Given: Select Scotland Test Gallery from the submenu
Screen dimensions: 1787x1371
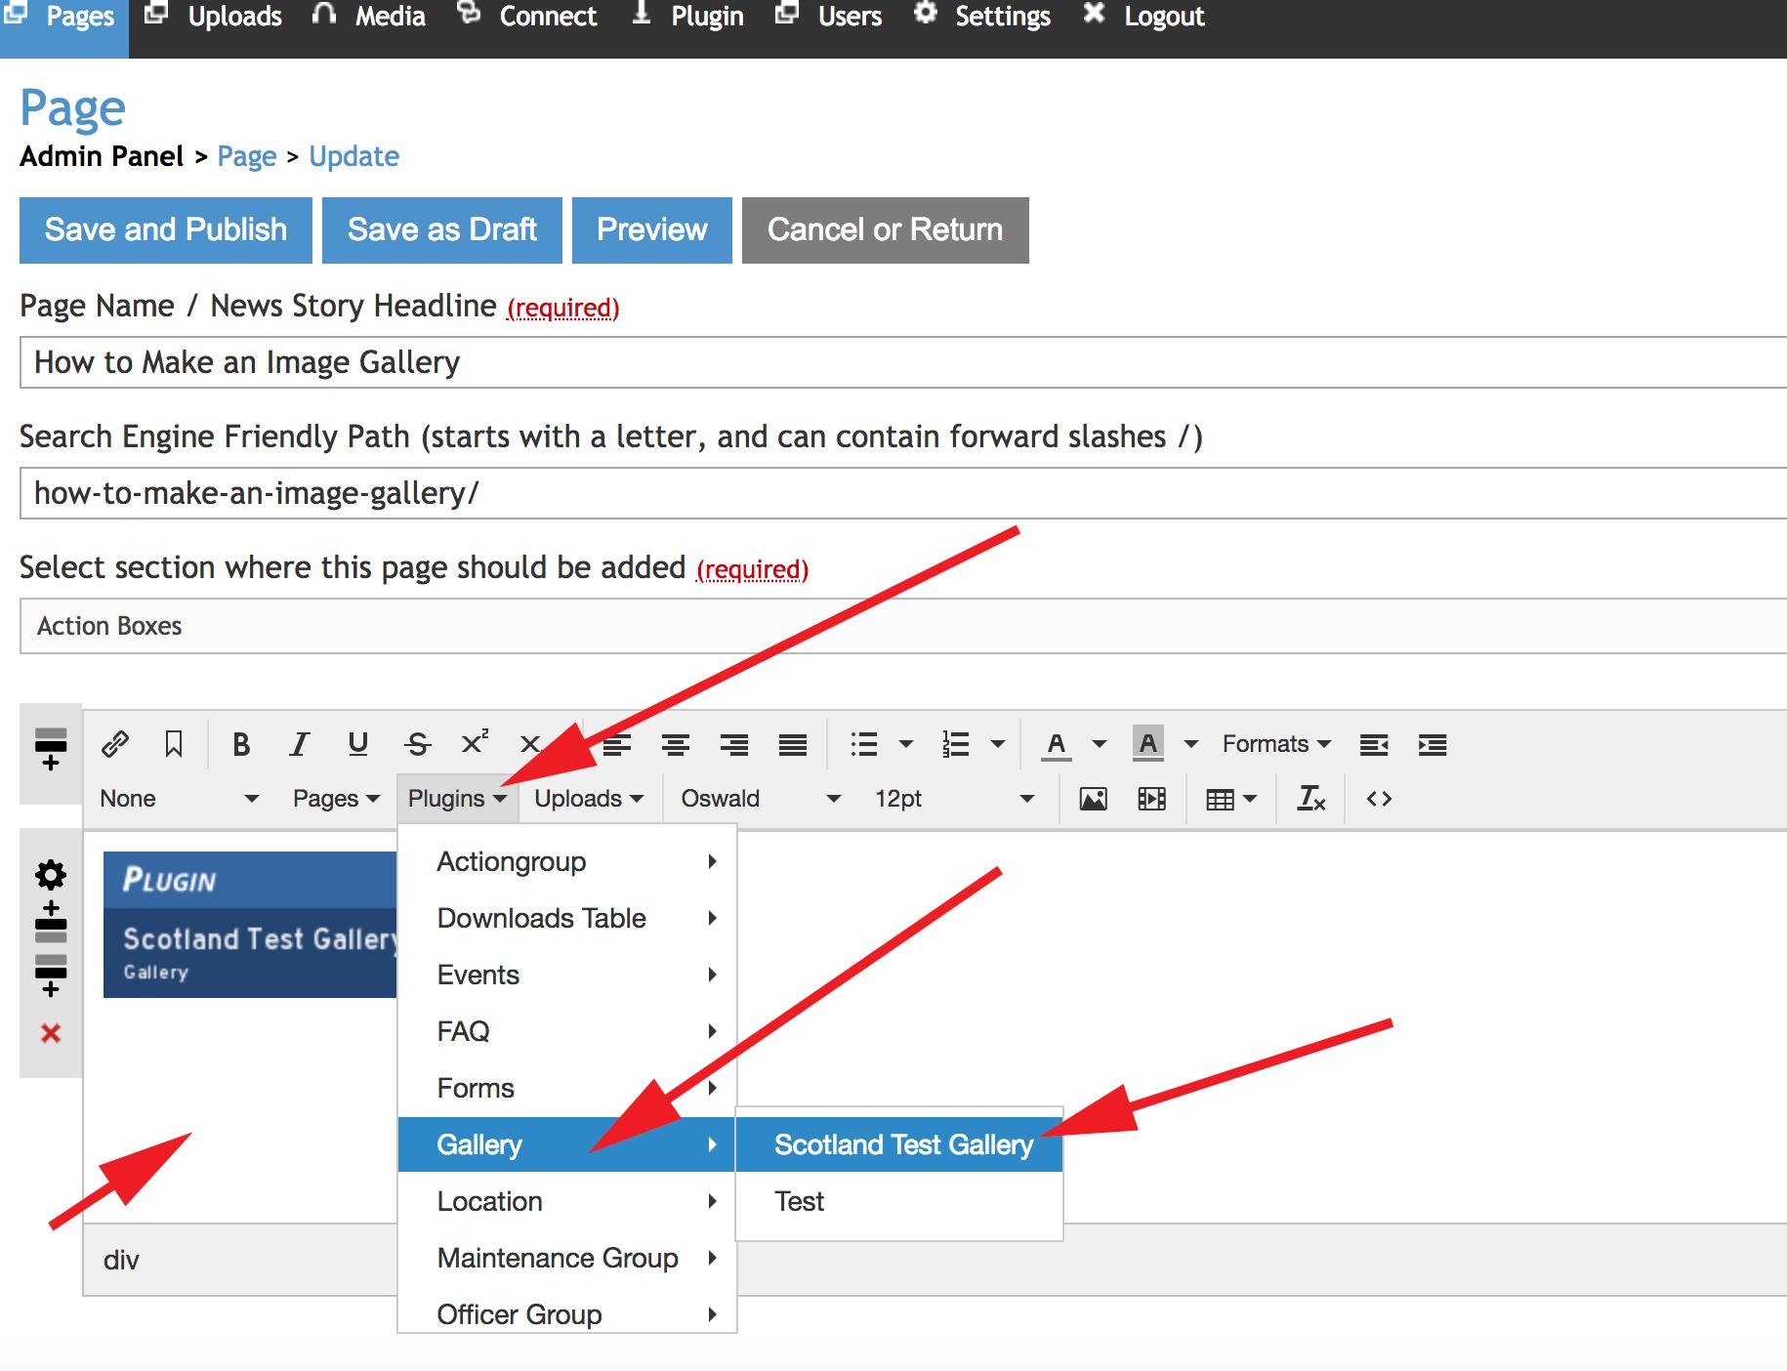Looking at the screenshot, I should click(x=902, y=1144).
